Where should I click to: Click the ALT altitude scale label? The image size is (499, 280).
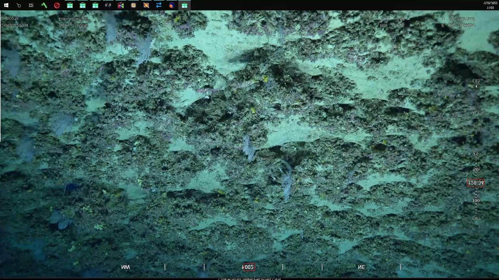(x=476, y=113)
